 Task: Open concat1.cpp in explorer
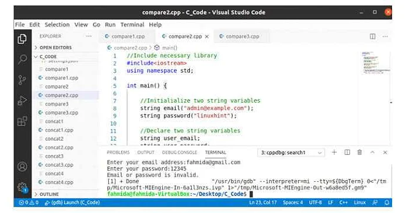pyautogui.click(x=66, y=130)
